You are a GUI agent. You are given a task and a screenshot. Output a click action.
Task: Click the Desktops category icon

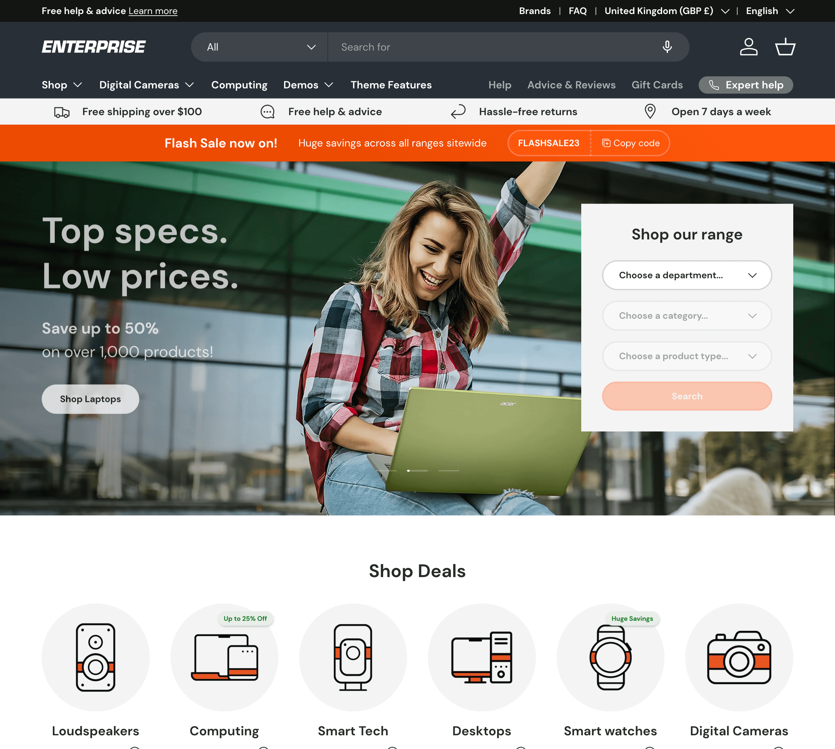tap(481, 657)
